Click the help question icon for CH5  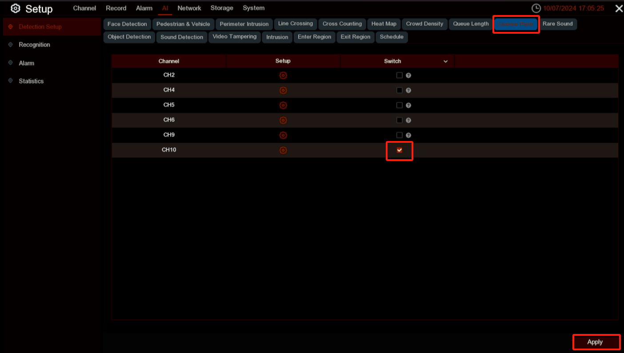click(408, 106)
